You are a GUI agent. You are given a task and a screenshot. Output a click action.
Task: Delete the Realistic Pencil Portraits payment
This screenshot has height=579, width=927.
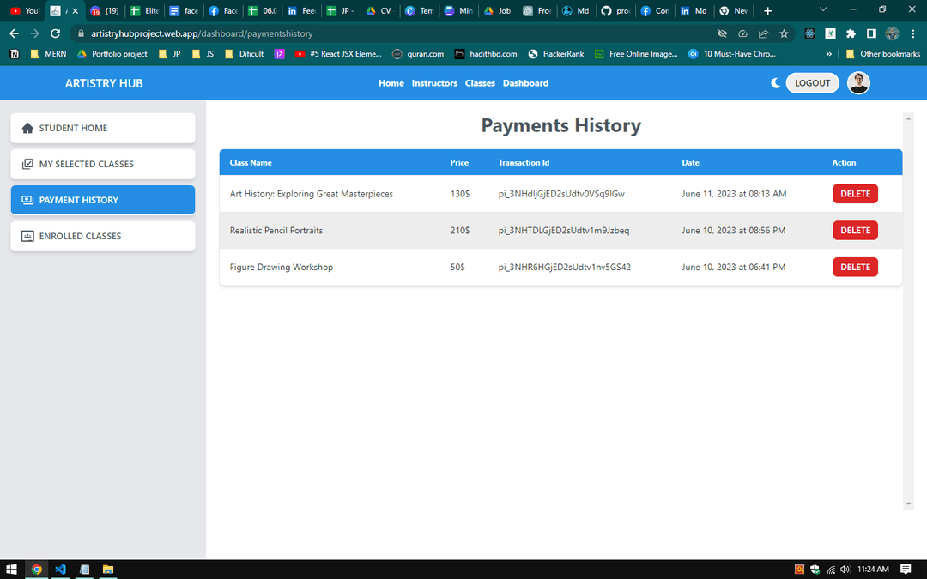(855, 231)
